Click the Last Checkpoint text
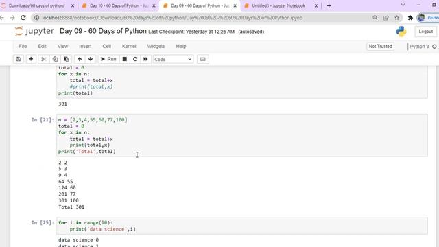Image resolution: width=439 pixels, height=247 pixels. point(191,32)
